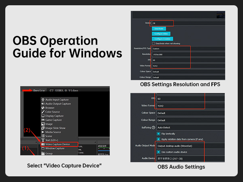Open FPS dropdown in the Resolution settings panel
243x182 pixels.
coord(188,60)
